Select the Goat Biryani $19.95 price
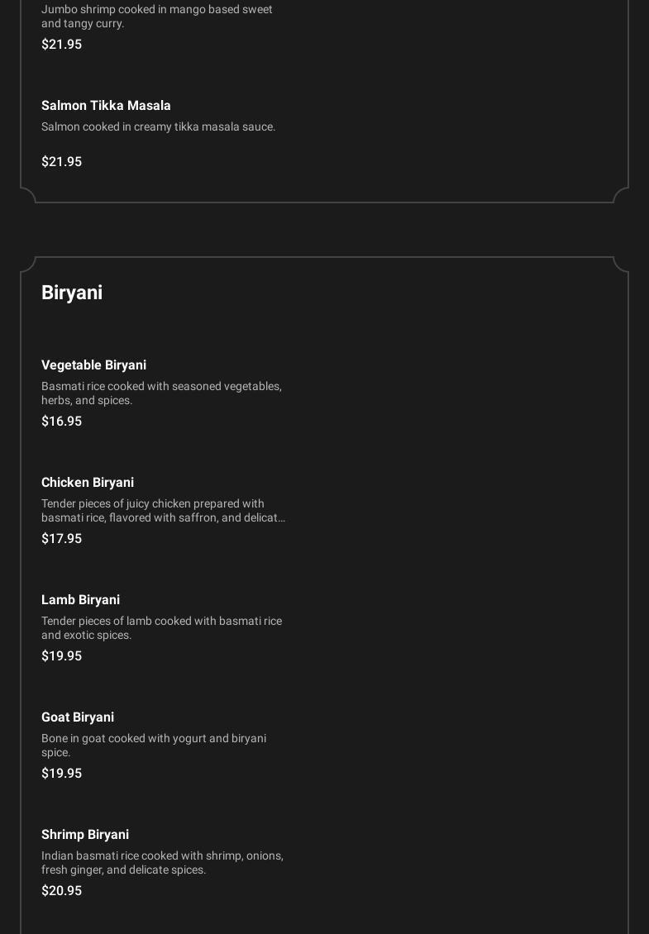Viewport: 649px width, 934px height. 61,773
